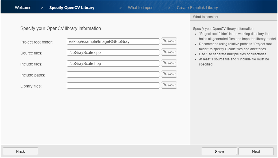Click the Source files text field
Image resolution: width=278 pixels, height=158 pixels.
[113, 52]
